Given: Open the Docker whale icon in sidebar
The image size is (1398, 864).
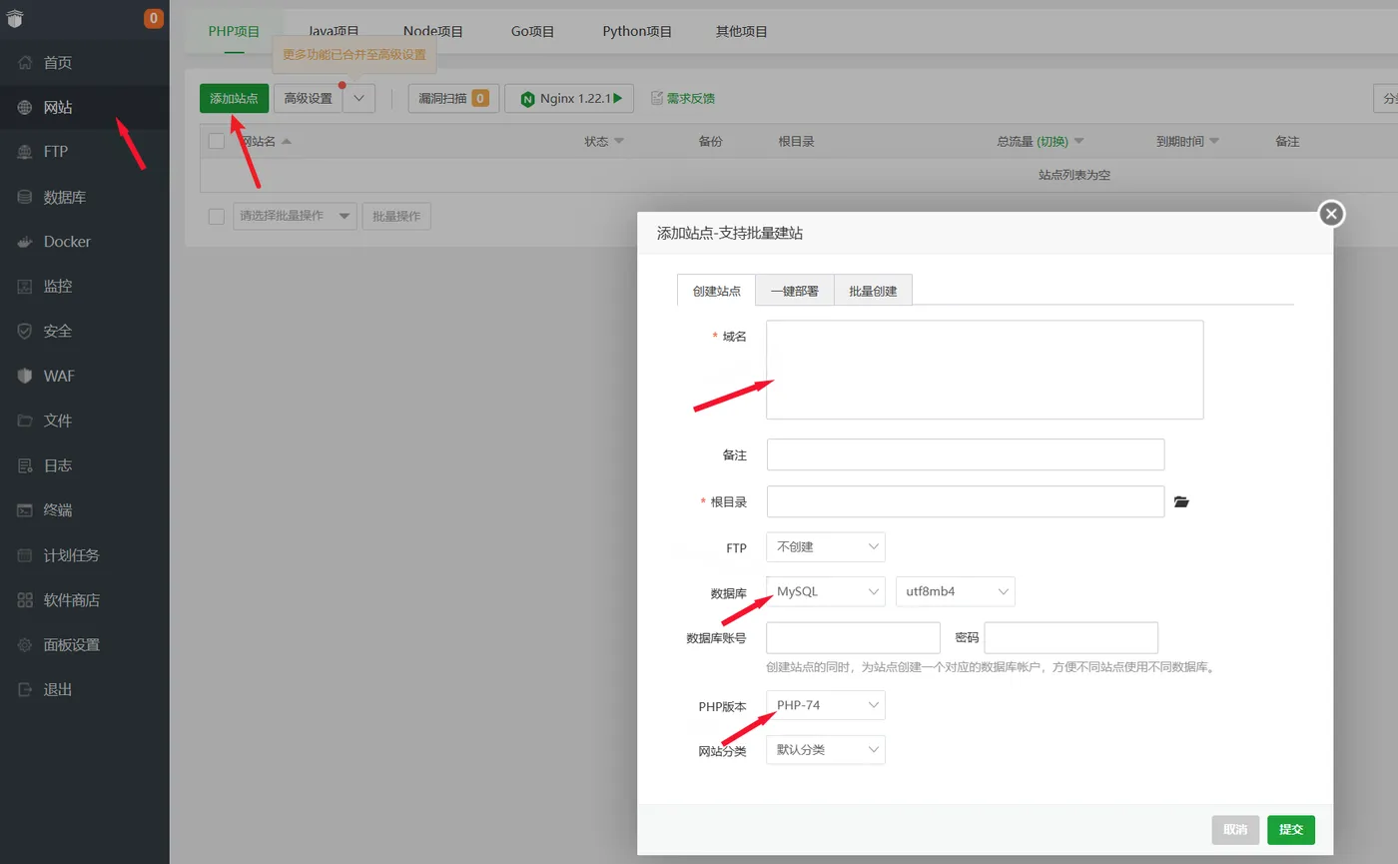Looking at the screenshot, I should 26,242.
